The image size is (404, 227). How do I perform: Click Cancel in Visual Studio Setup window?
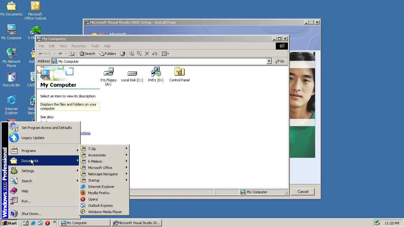(x=303, y=192)
